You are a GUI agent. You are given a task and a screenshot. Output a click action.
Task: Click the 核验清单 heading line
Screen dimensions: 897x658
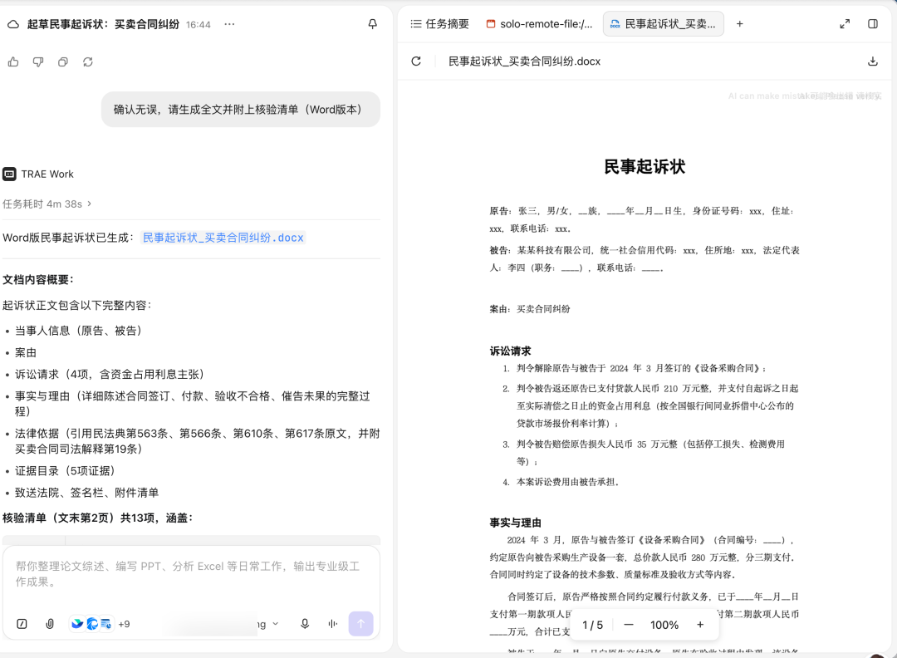point(97,518)
